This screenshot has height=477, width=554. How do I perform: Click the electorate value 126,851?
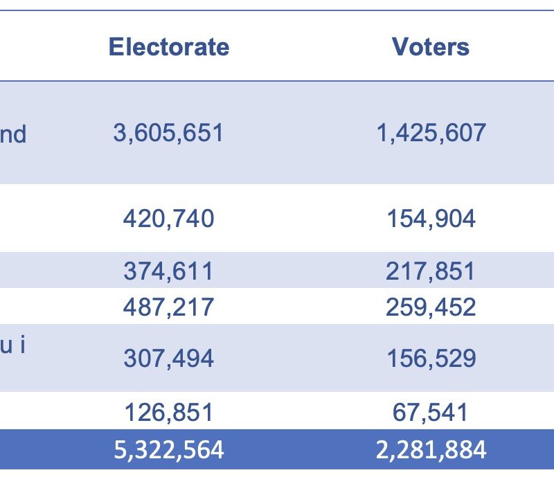(x=169, y=413)
